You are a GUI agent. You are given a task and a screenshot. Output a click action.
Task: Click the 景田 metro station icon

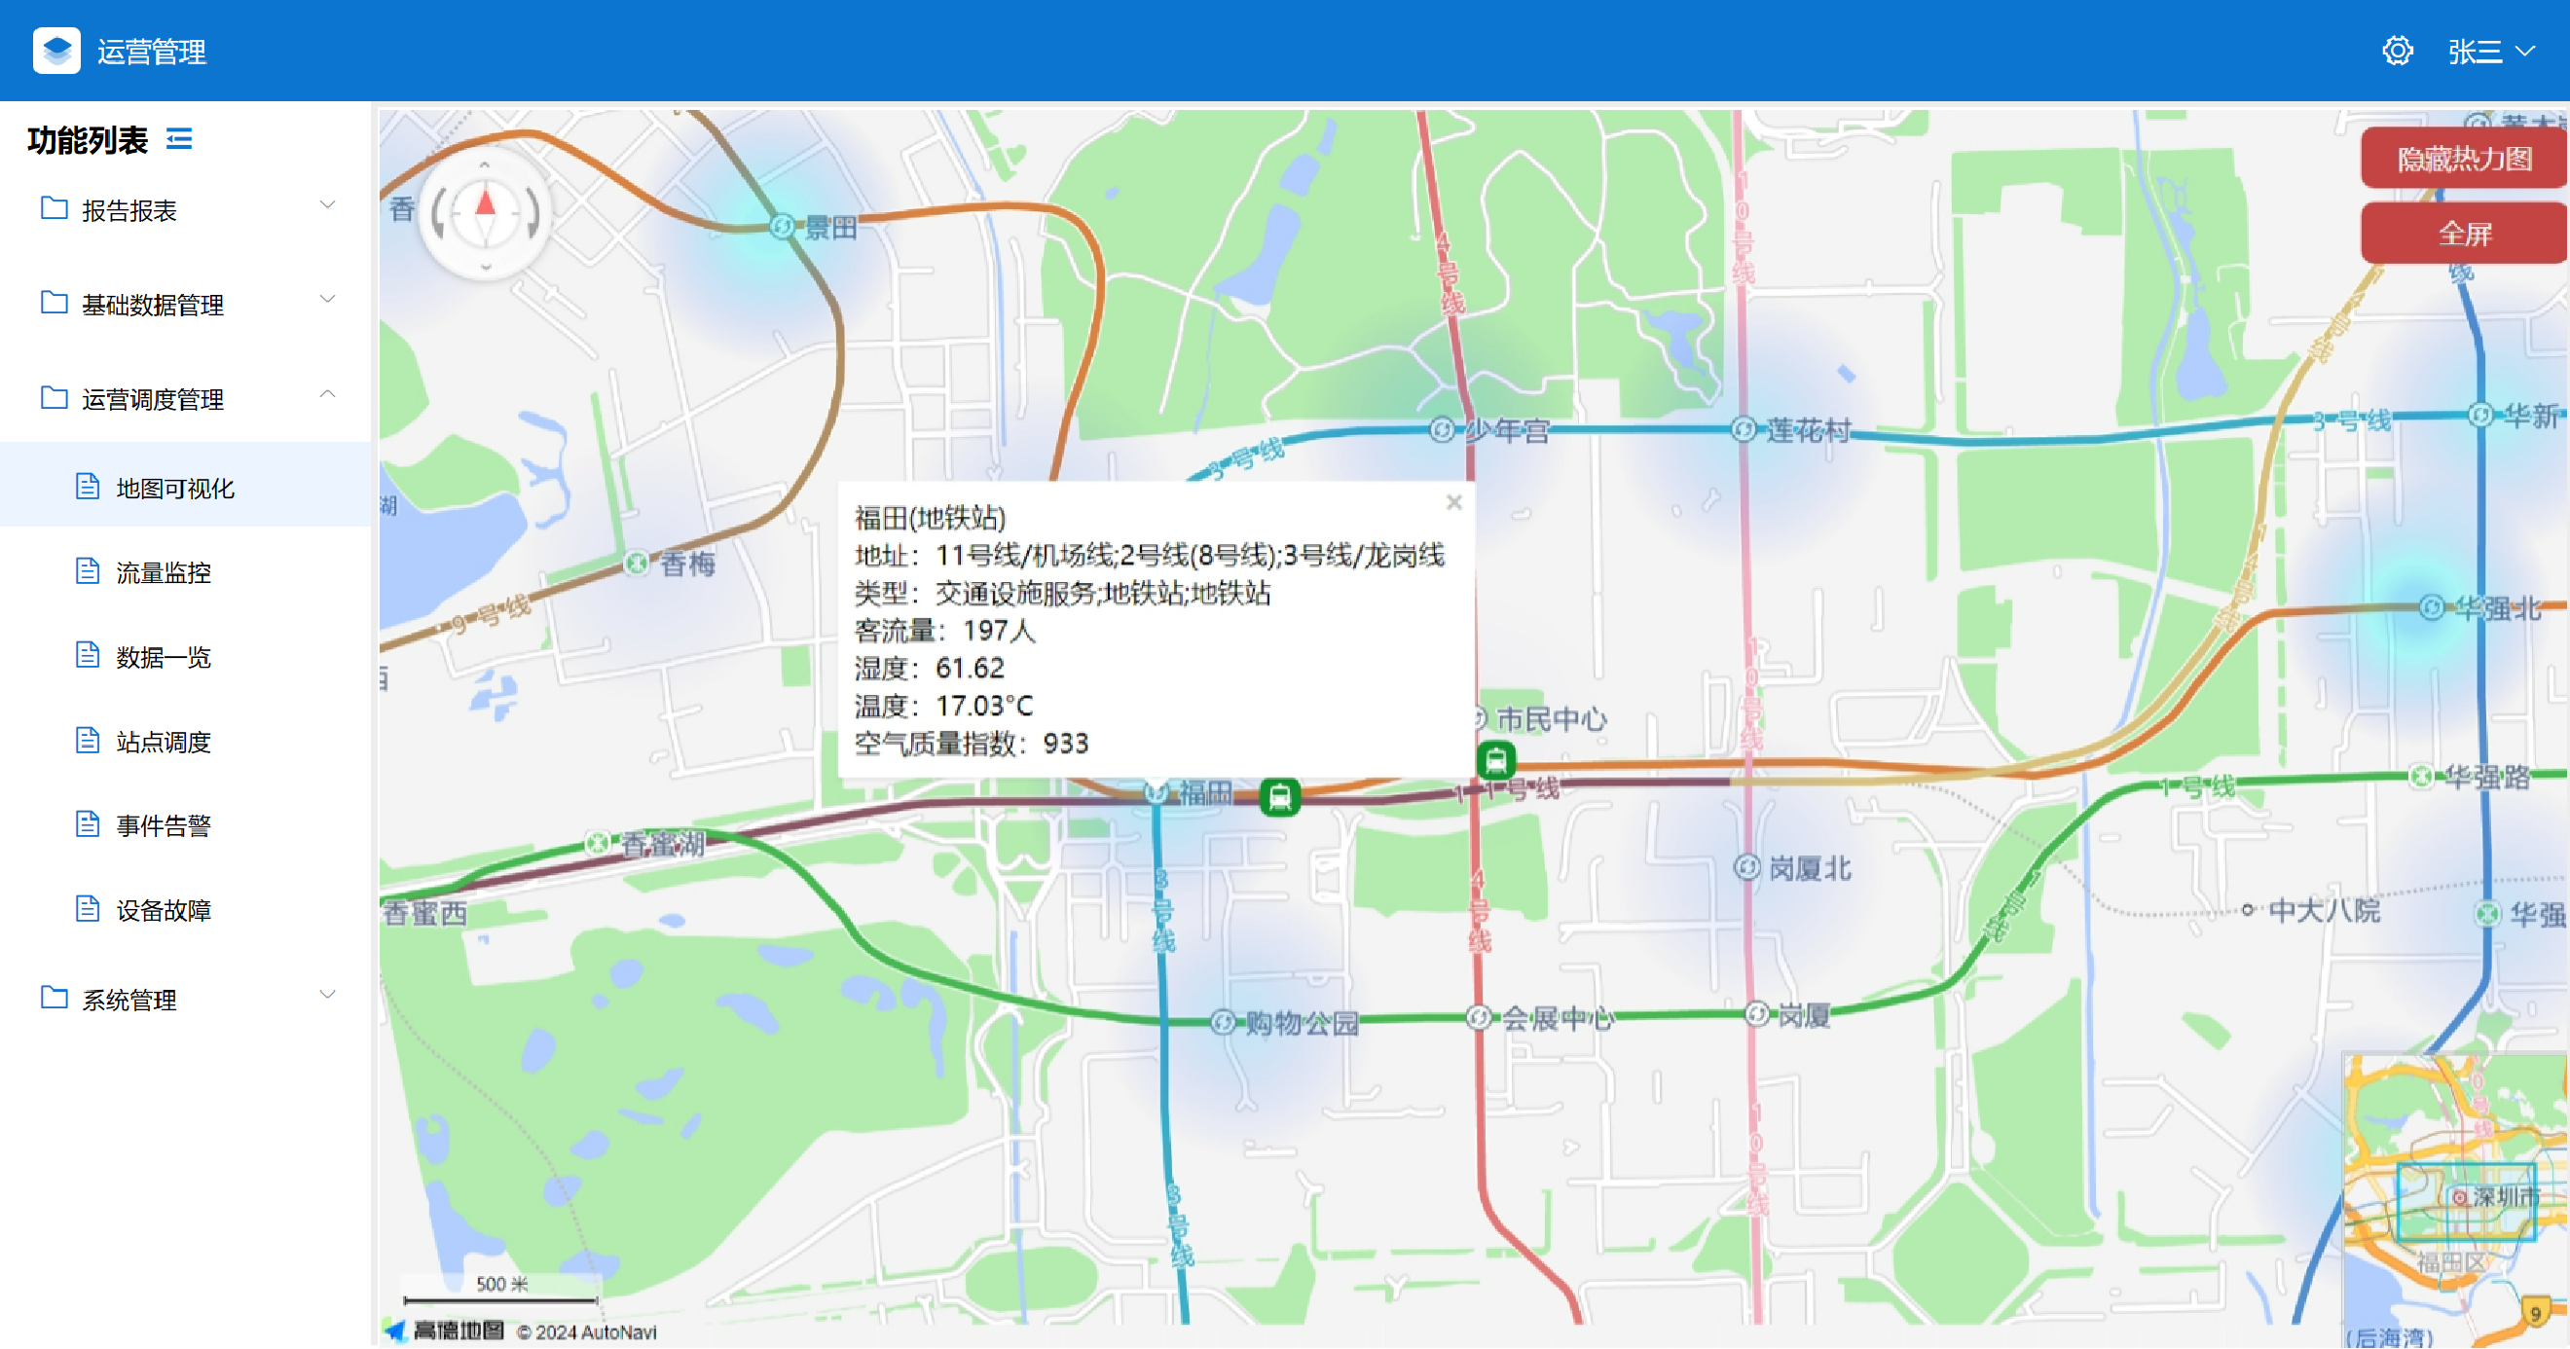pyautogui.click(x=782, y=227)
